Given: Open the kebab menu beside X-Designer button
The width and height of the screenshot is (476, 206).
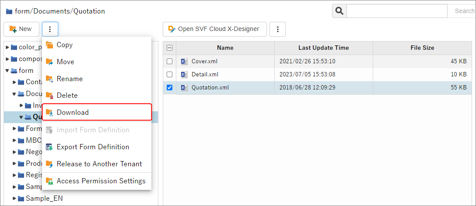Looking at the screenshot, I should [x=277, y=29].
